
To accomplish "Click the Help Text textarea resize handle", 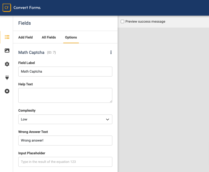I will pos(111,101).
